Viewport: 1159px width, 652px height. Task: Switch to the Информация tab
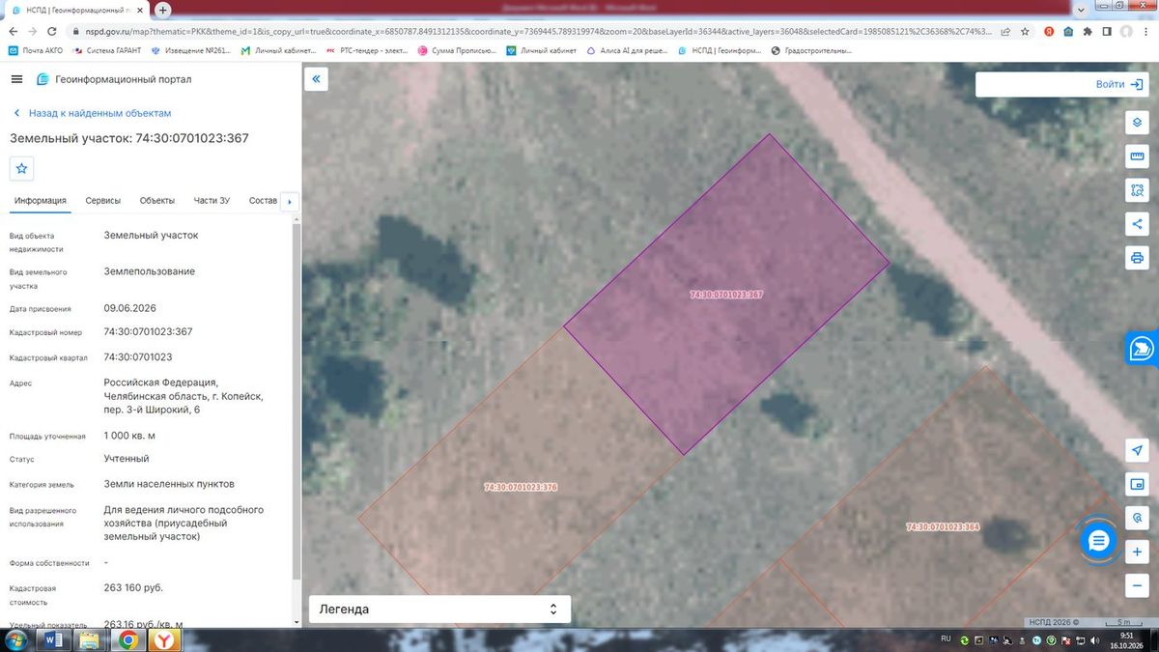tap(40, 201)
